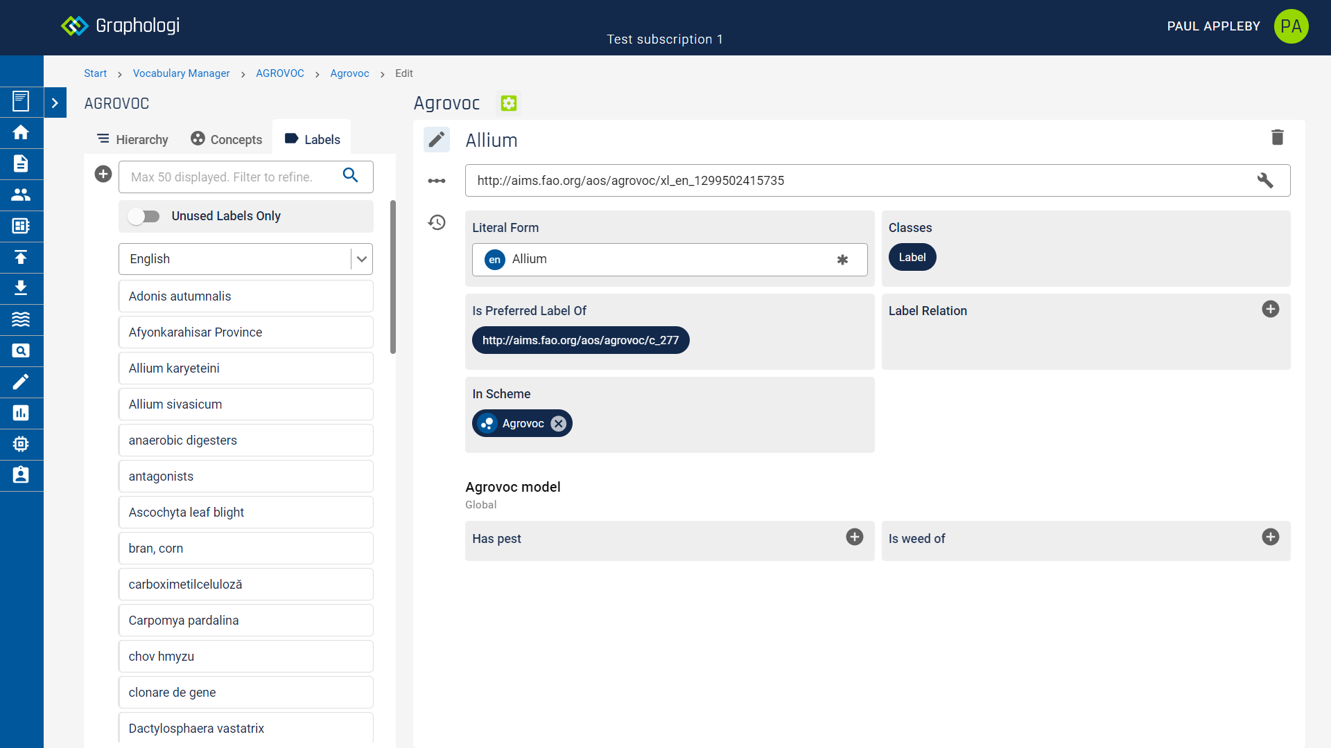The height and width of the screenshot is (748, 1331).
Task: Select label anaerobic digesters
Action: (x=245, y=440)
